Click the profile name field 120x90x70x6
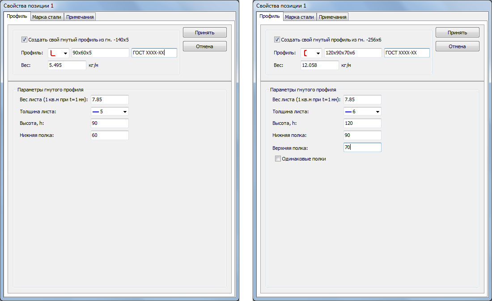 click(x=353, y=53)
